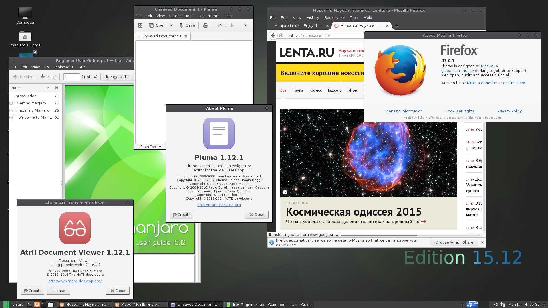Open Plain Text syntax dropdown in Pluma
This screenshot has height=308, width=548.
151,147
